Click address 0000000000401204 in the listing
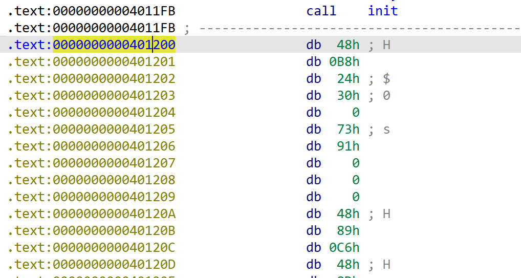This screenshot has width=521, height=278. click(114, 113)
